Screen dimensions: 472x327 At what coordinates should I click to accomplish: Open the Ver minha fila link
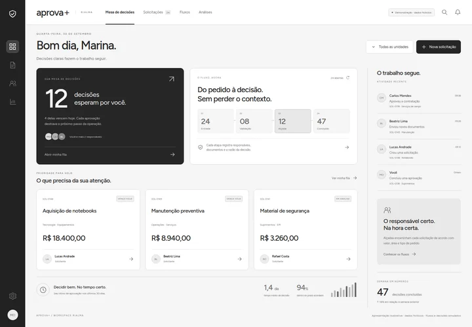[344, 178]
